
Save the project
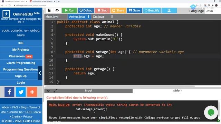click(x=134, y=10)
